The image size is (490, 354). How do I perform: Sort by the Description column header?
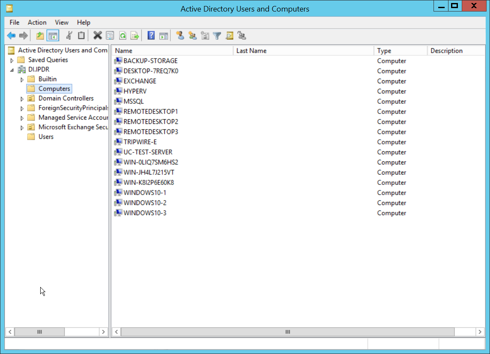[x=456, y=50]
